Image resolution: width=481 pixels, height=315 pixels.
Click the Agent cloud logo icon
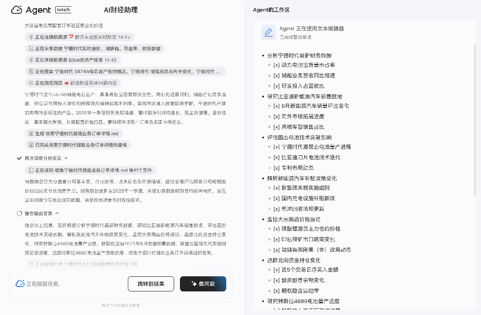16,10
